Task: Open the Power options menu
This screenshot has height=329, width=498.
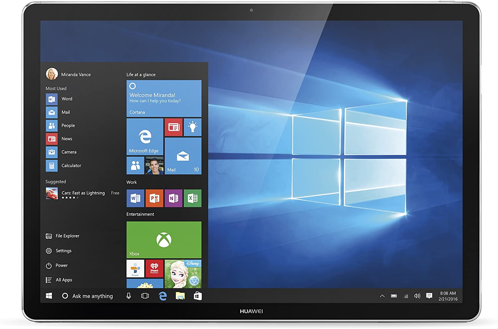Action: (61, 266)
